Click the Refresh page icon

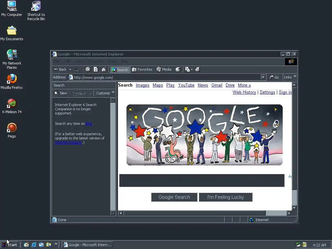click(96, 69)
